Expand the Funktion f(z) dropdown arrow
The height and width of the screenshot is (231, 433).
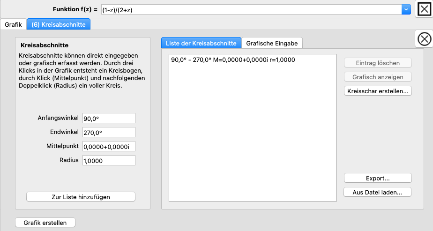point(406,9)
